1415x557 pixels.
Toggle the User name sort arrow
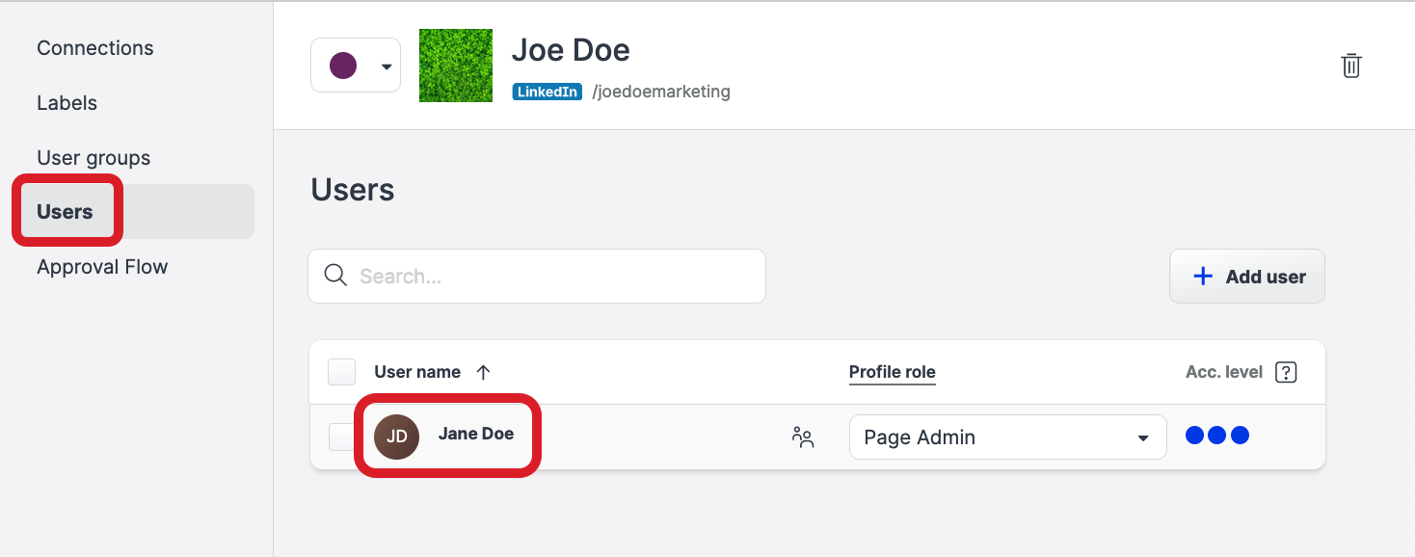pyautogui.click(x=484, y=371)
